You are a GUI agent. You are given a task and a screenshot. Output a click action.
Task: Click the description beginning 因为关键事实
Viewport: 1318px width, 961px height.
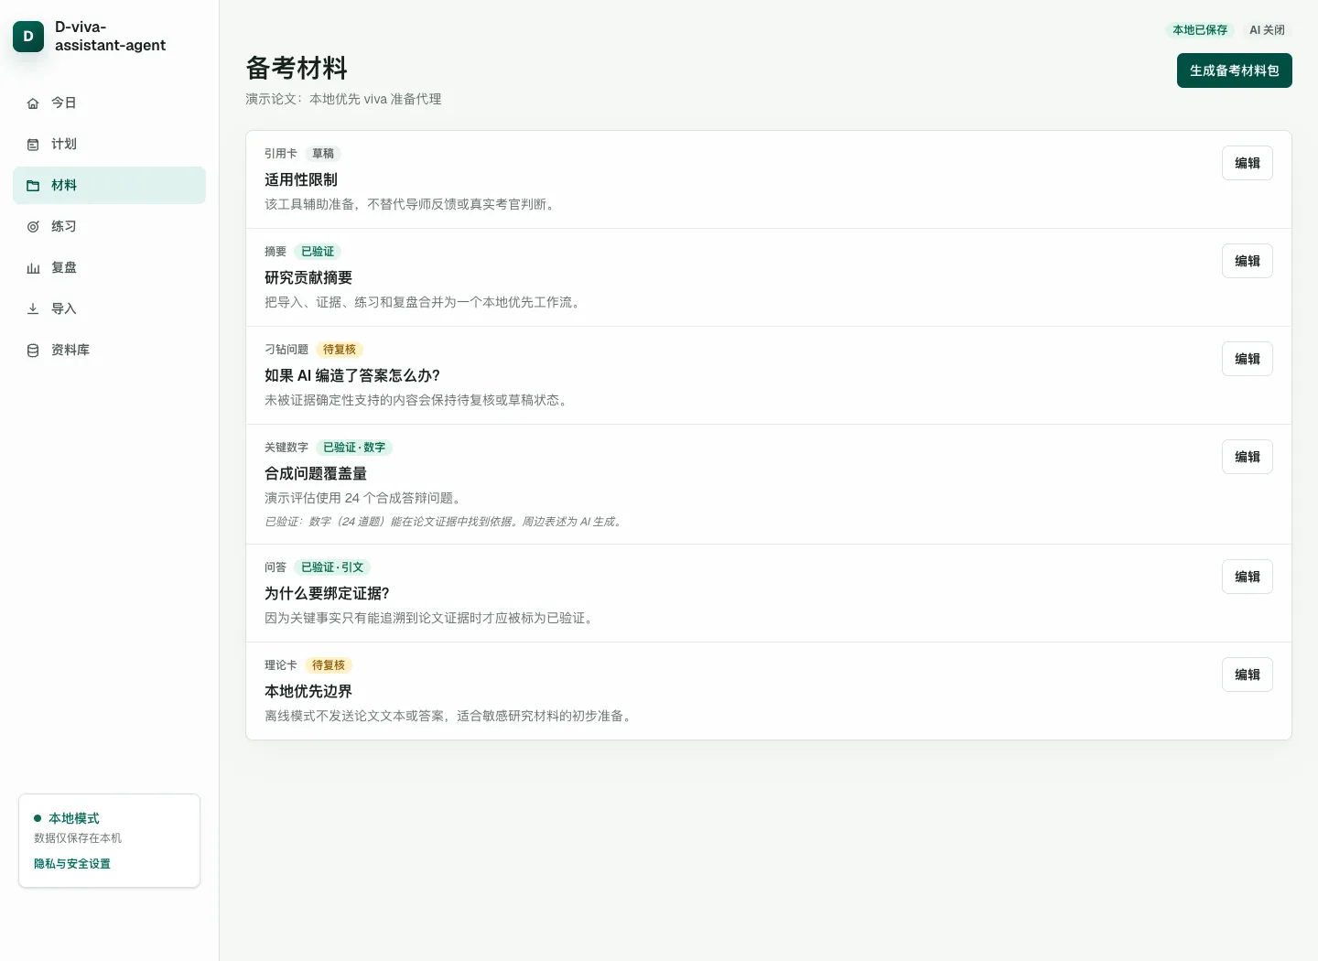431,618
